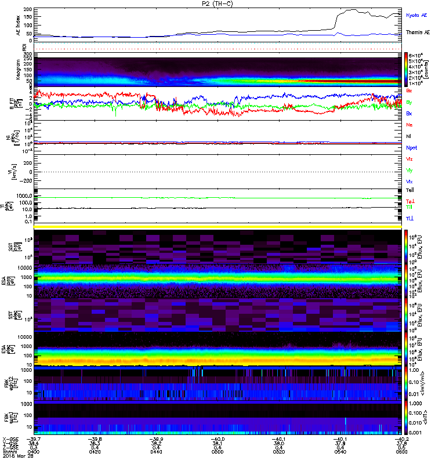Viewport: 435px width, 464px height.
Task: Click the dotted zero line in Vi panel
Action: tap(217, 172)
